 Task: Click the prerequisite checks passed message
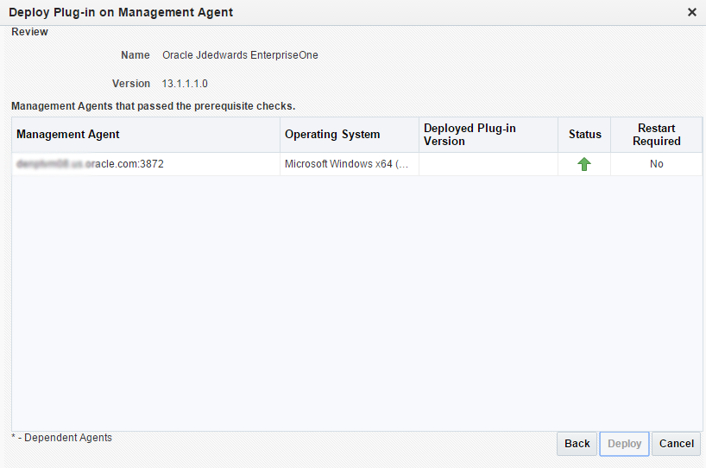pos(154,106)
